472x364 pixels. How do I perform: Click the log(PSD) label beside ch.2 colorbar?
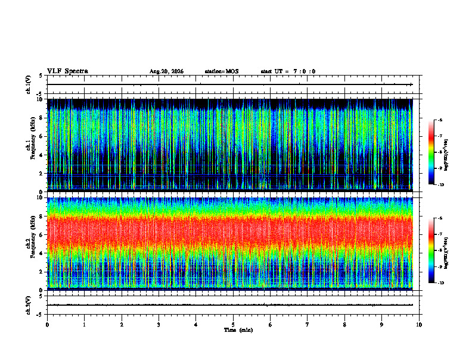pos(446,252)
